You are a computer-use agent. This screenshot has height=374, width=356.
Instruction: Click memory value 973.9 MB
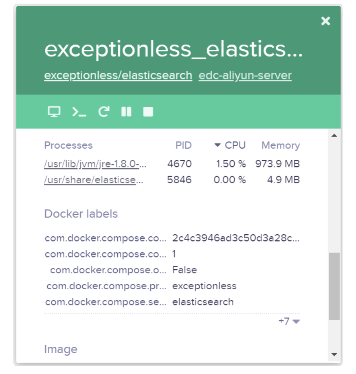pos(277,164)
